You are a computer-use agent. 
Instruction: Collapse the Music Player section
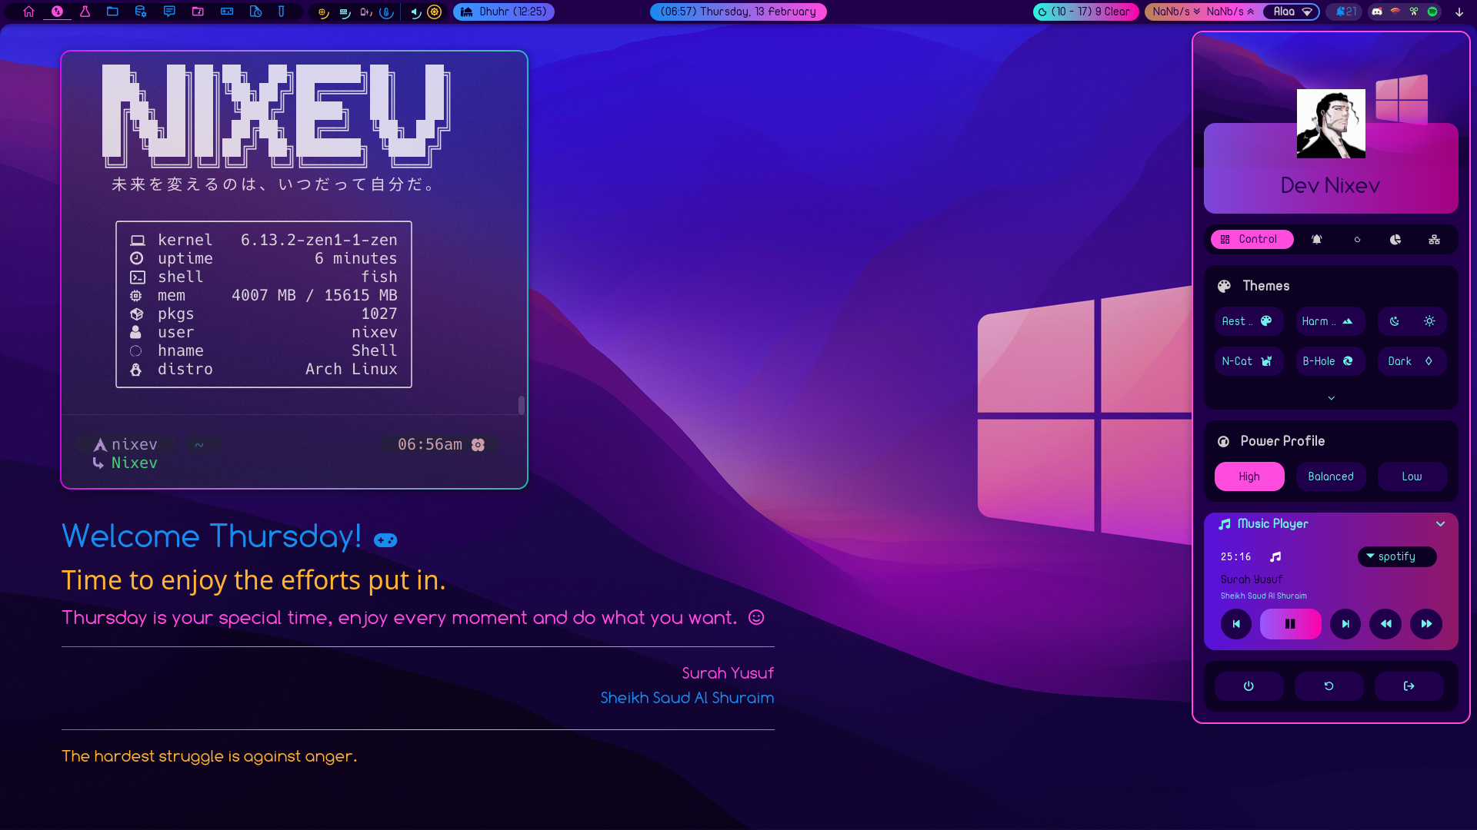(1440, 524)
